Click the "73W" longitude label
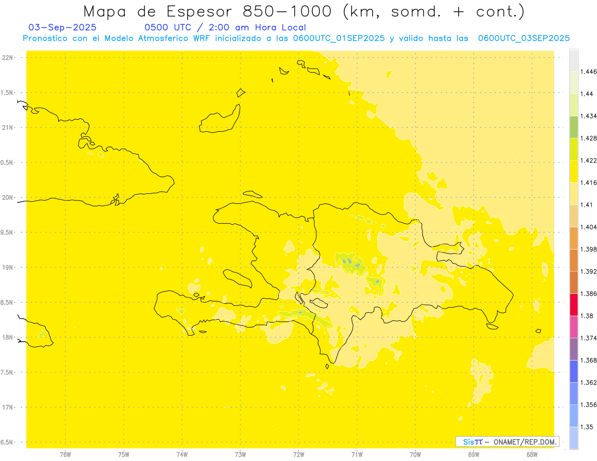This screenshot has height=461, width=597. tap(240, 454)
